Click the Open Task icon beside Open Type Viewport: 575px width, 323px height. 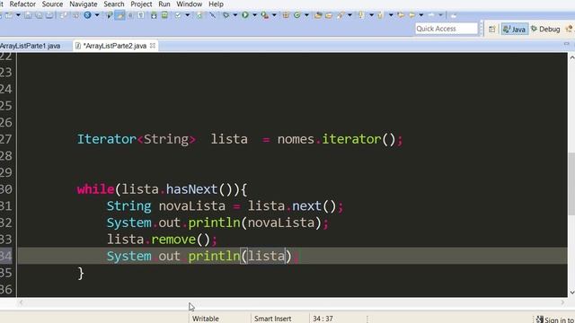(329, 15)
